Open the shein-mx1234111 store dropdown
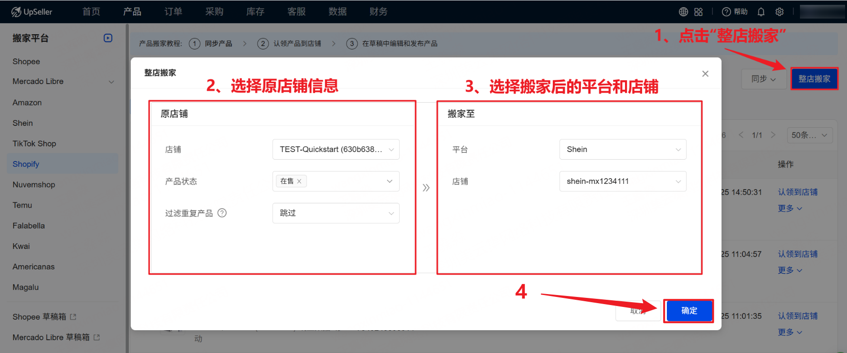This screenshot has width=847, height=353. click(x=623, y=181)
